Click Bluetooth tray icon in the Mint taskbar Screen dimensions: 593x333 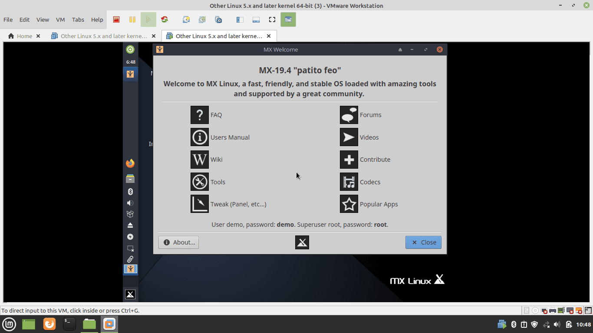click(x=513, y=324)
